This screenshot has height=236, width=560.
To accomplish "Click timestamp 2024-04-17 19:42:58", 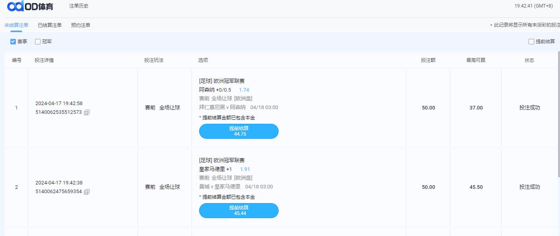I will point(59,104).
